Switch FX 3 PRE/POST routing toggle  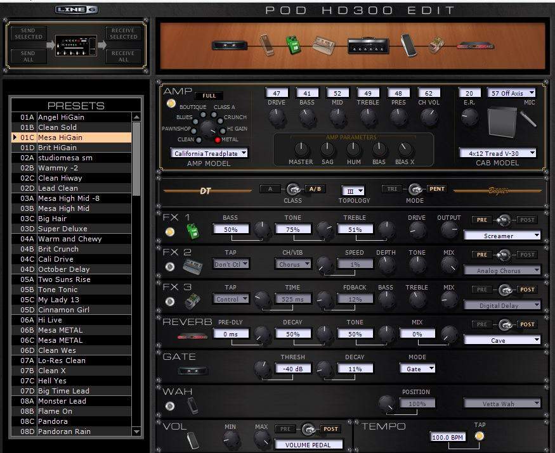tap(504, 290)
